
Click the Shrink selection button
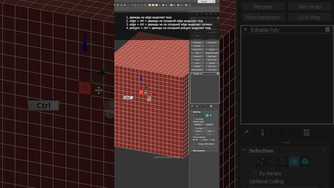pos(197,131)
